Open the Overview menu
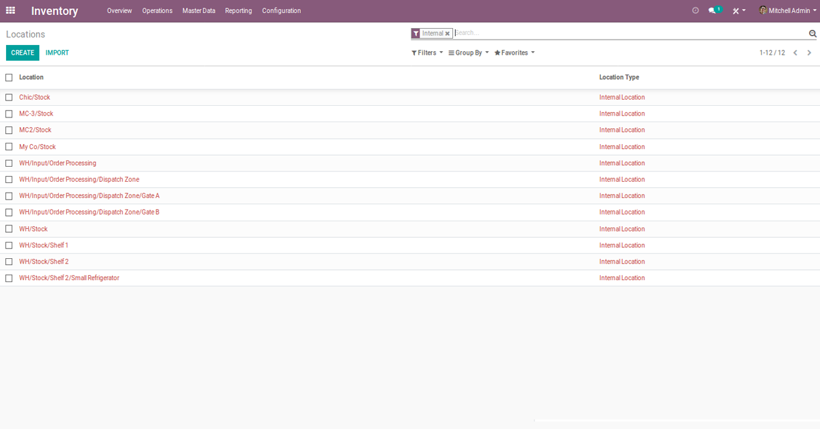This screenshot has height=429, width=820. click(120, 11)
